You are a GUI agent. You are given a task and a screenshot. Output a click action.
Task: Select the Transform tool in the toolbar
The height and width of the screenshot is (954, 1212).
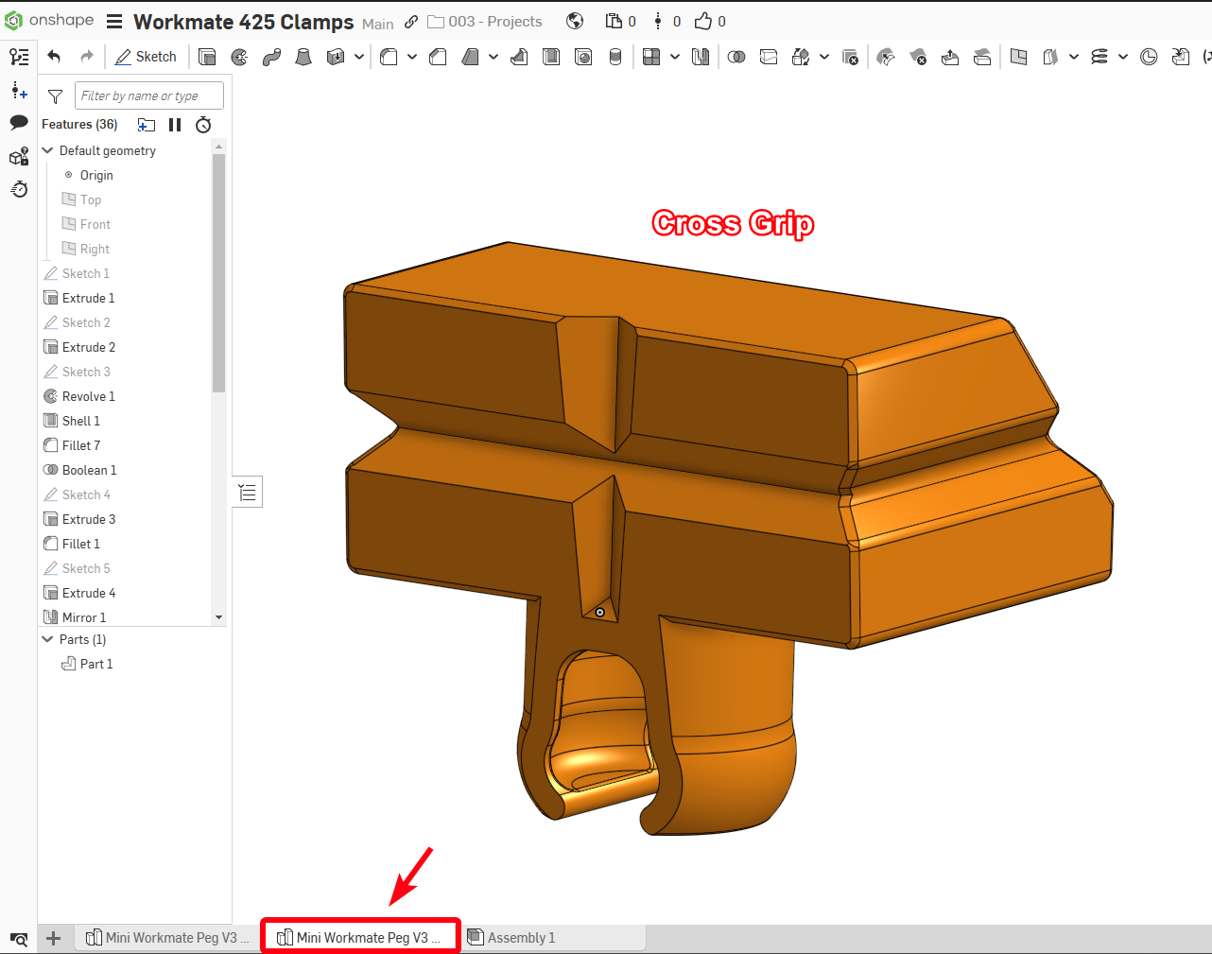pyautogui.click(x=801, y=57)
